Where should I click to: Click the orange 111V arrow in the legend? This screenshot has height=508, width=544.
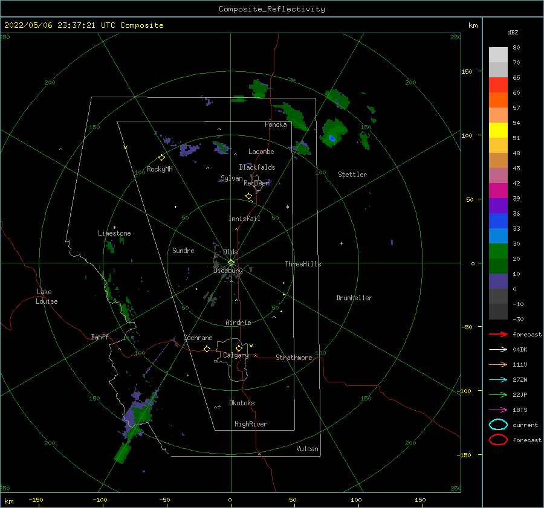tap(498, 364)
